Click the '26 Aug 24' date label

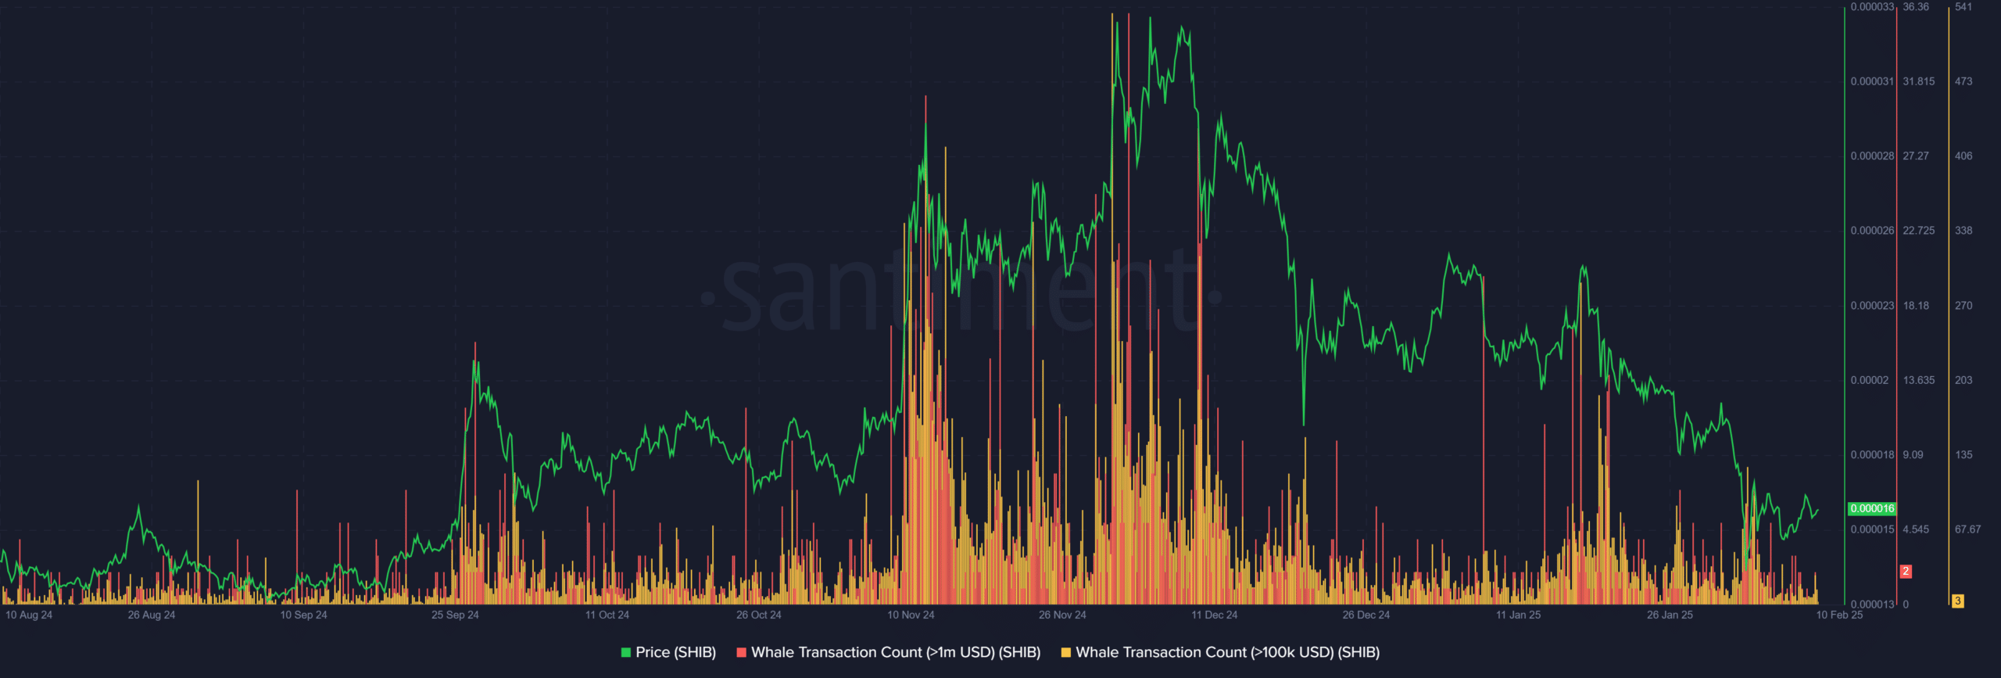pyautogui.click(x=152, y=615)
